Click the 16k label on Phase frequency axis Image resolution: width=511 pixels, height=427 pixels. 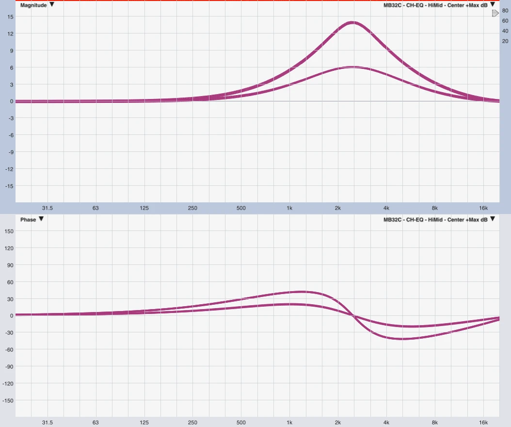(x=483, y=422)
